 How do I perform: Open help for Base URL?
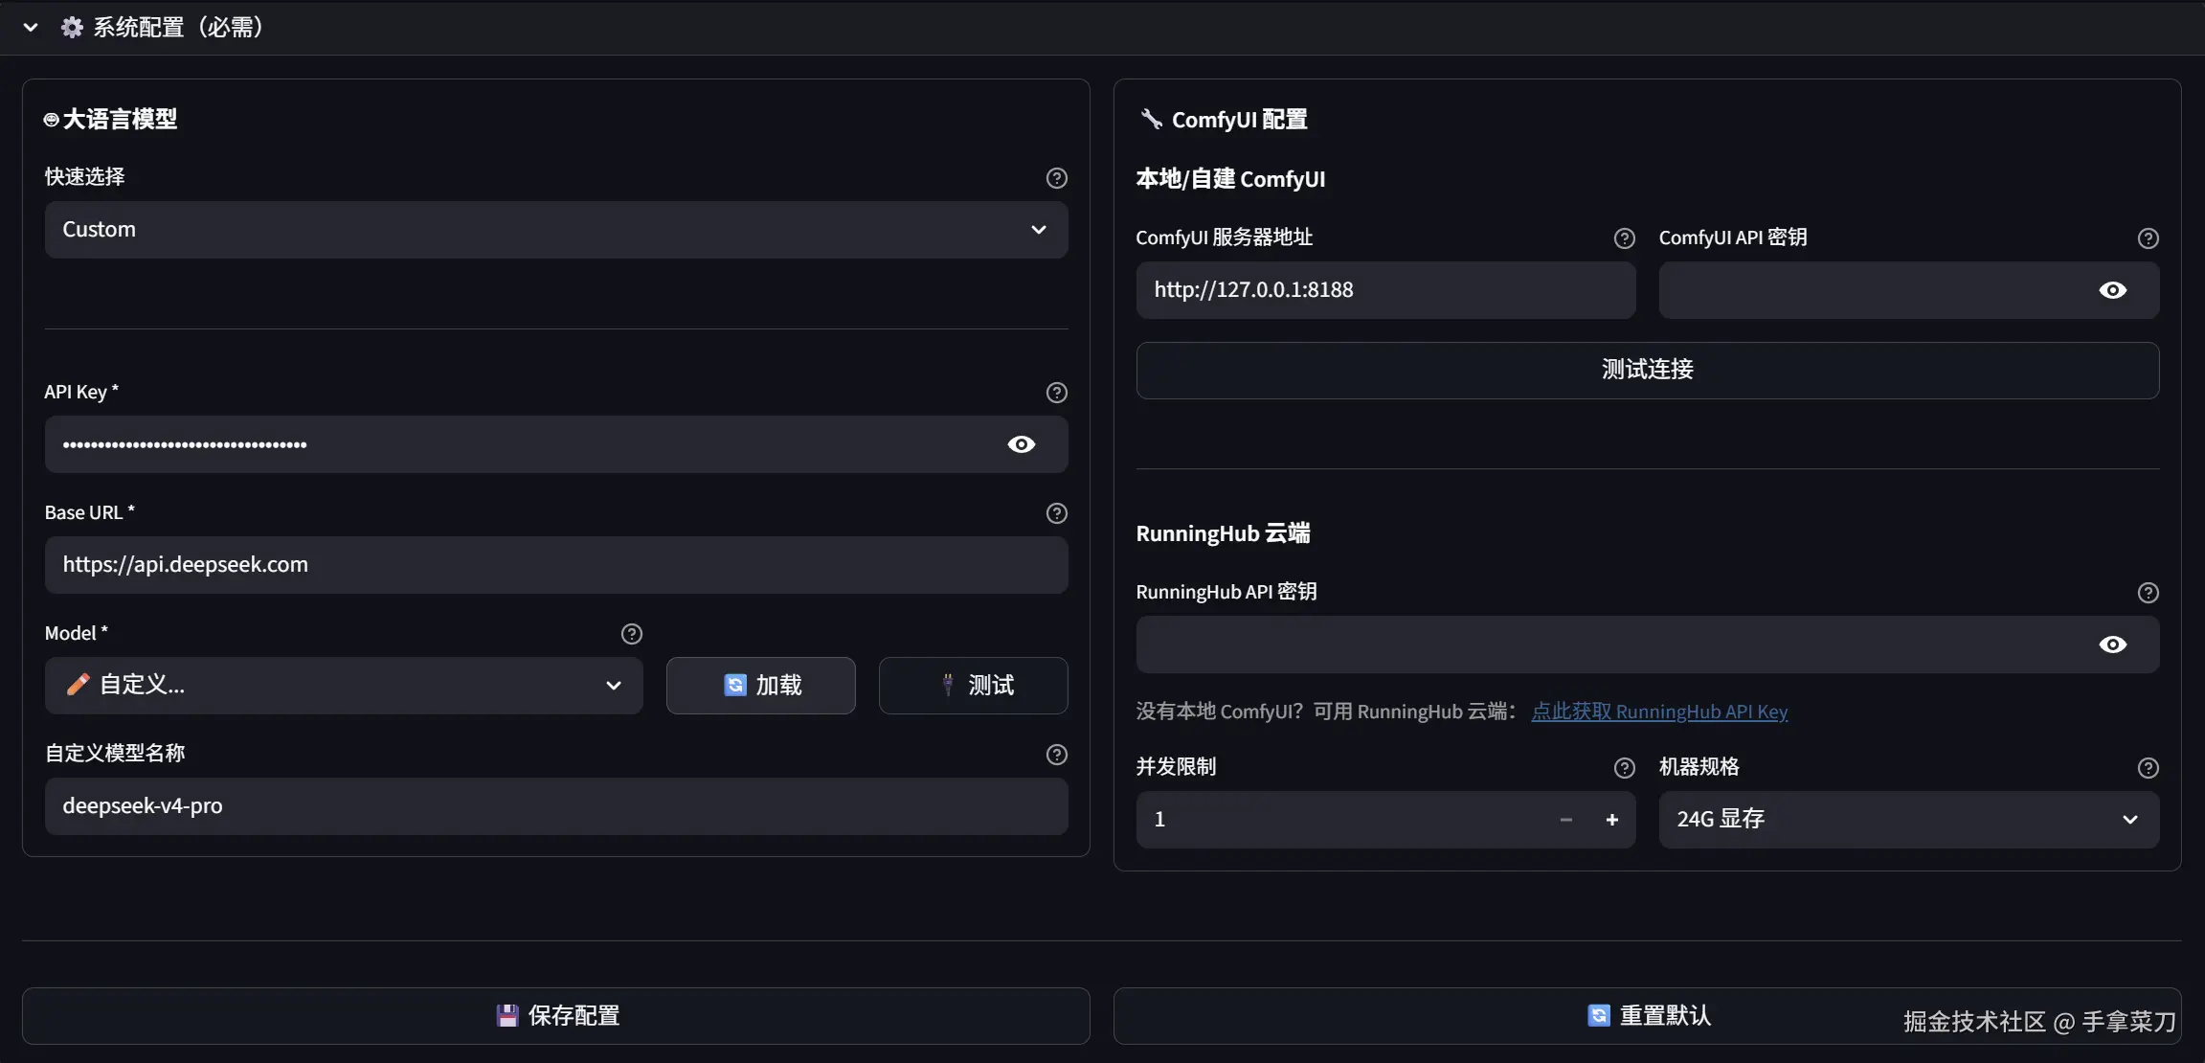click(1056, 513)
